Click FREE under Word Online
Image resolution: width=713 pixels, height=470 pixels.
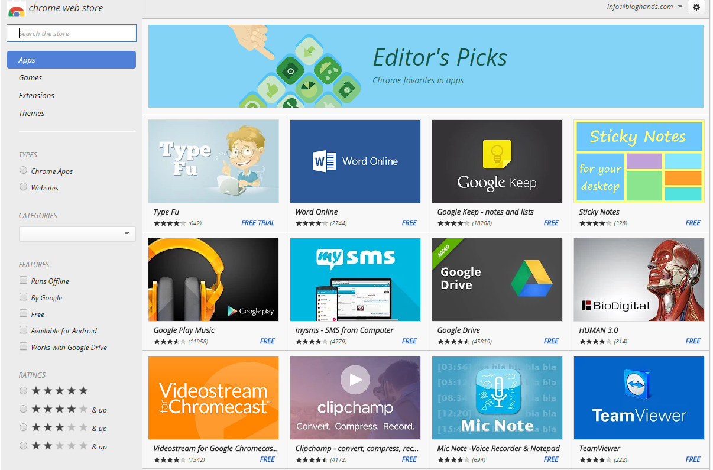point(409,223)
